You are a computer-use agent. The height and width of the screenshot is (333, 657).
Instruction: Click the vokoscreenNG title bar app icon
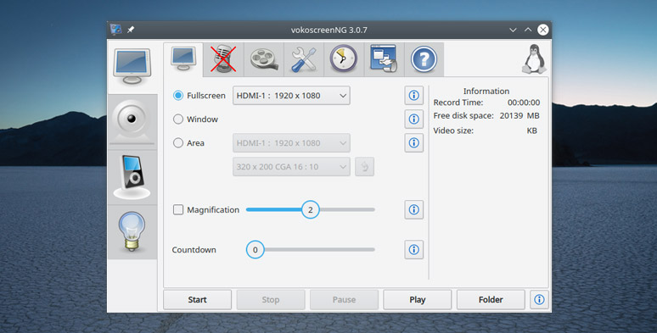pos(115,30)
